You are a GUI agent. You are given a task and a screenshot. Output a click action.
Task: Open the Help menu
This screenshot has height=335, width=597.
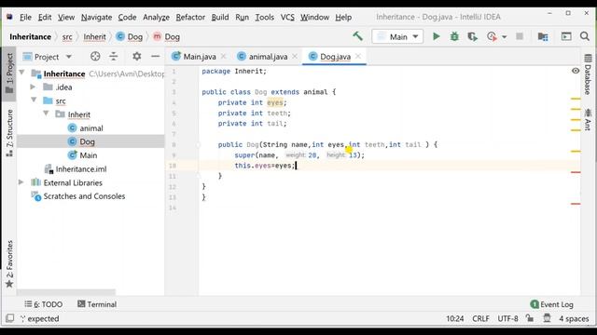click(x=343, y=17)
